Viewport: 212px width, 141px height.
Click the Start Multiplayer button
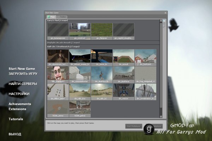[x=134, y=126]
